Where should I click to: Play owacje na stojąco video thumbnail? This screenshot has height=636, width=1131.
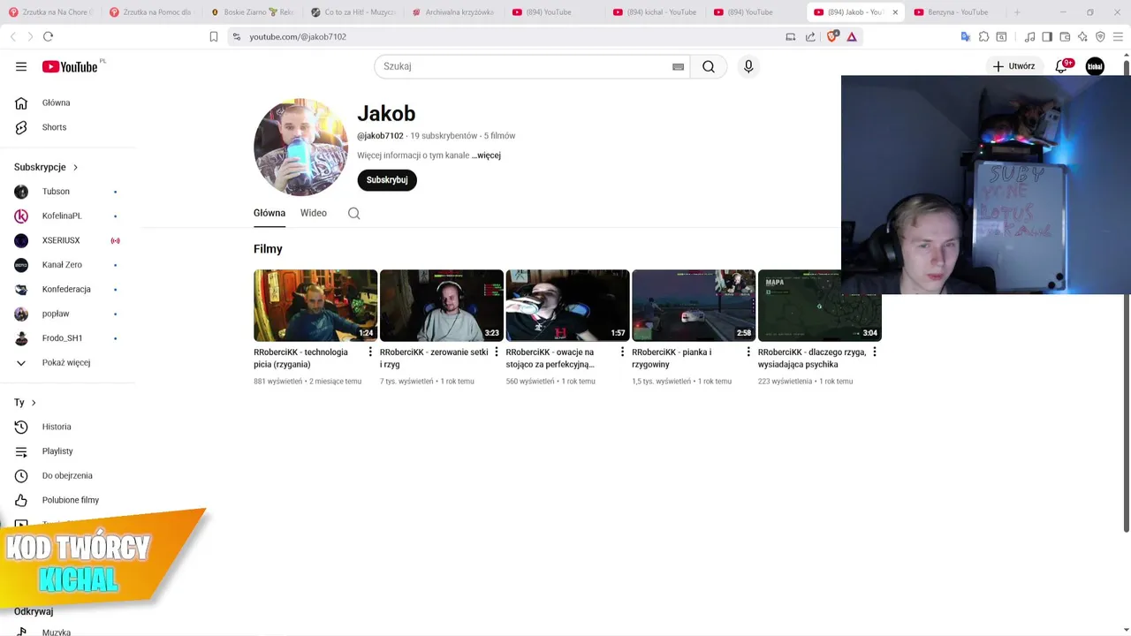click(567, 306)
